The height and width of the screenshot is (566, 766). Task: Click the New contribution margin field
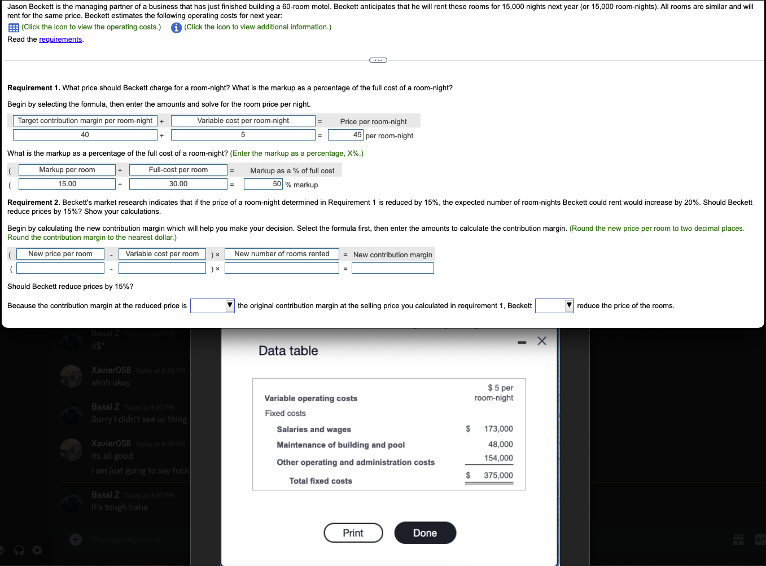click(x=393, y=269)
